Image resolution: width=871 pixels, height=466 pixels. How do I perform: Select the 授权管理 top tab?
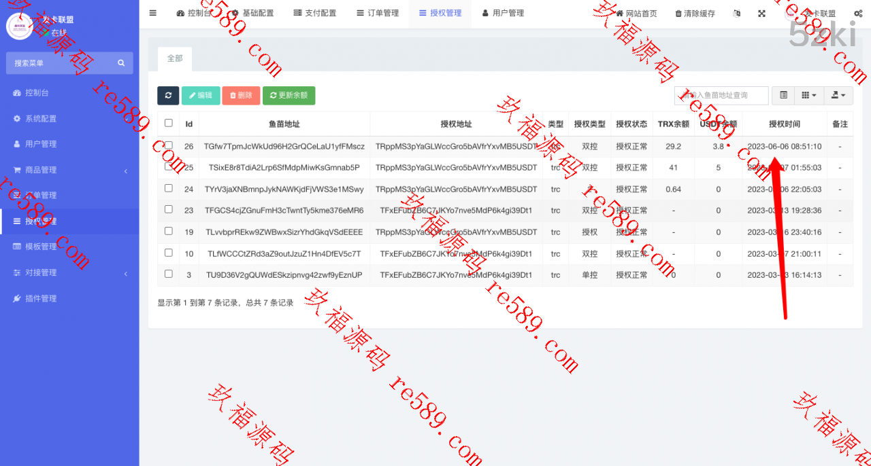pyautogui.click(x=440, y=13)
